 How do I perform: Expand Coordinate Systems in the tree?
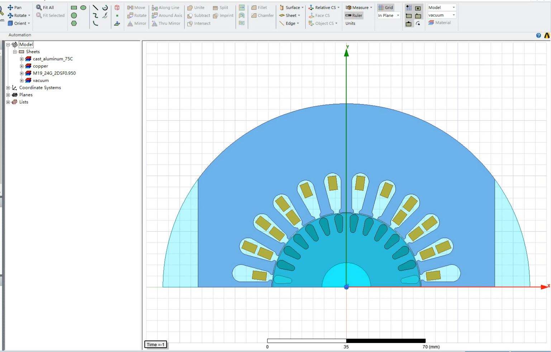[8, 87]
